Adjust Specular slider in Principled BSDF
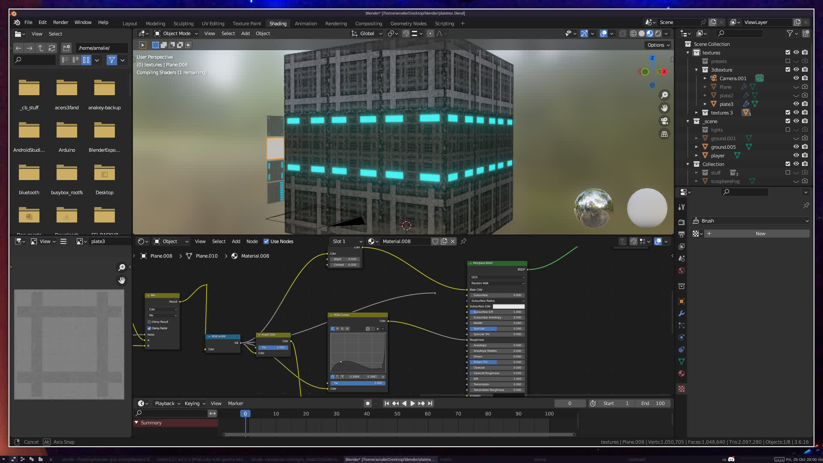Screen dimensions: 823x463 click(x=497, y=329)
